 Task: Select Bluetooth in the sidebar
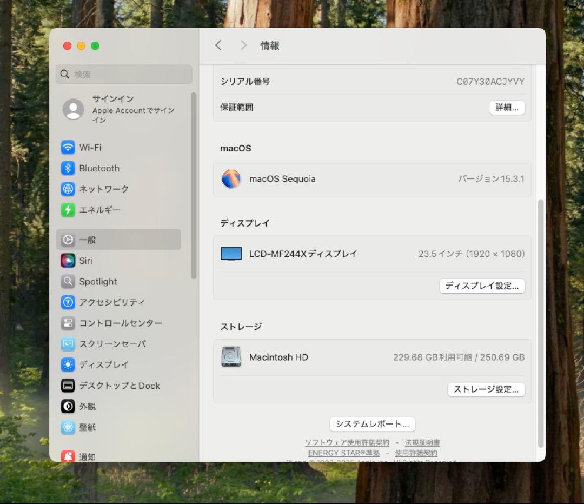pos(99,168)
